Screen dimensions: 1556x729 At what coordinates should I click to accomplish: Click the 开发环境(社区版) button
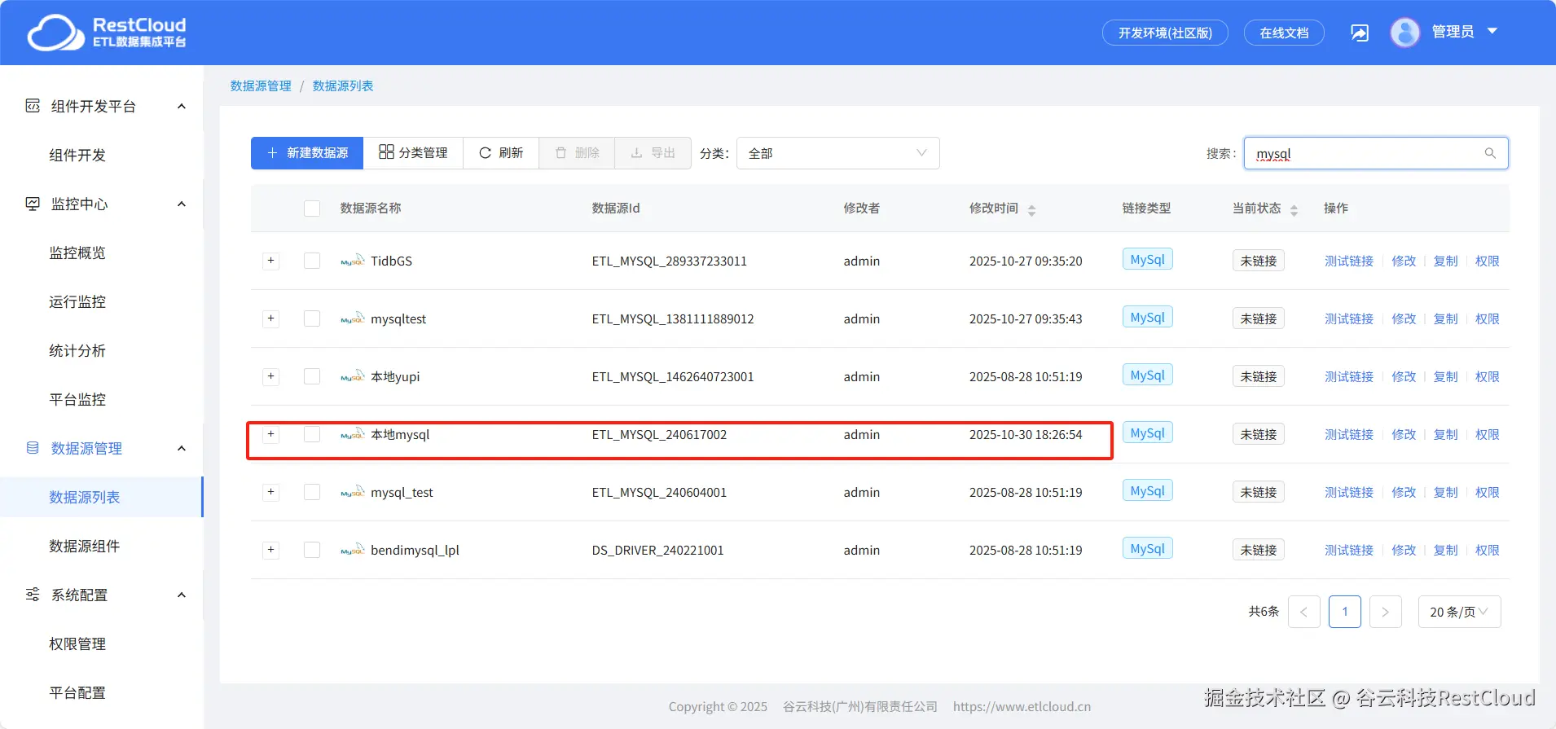tap(1165, 33)
